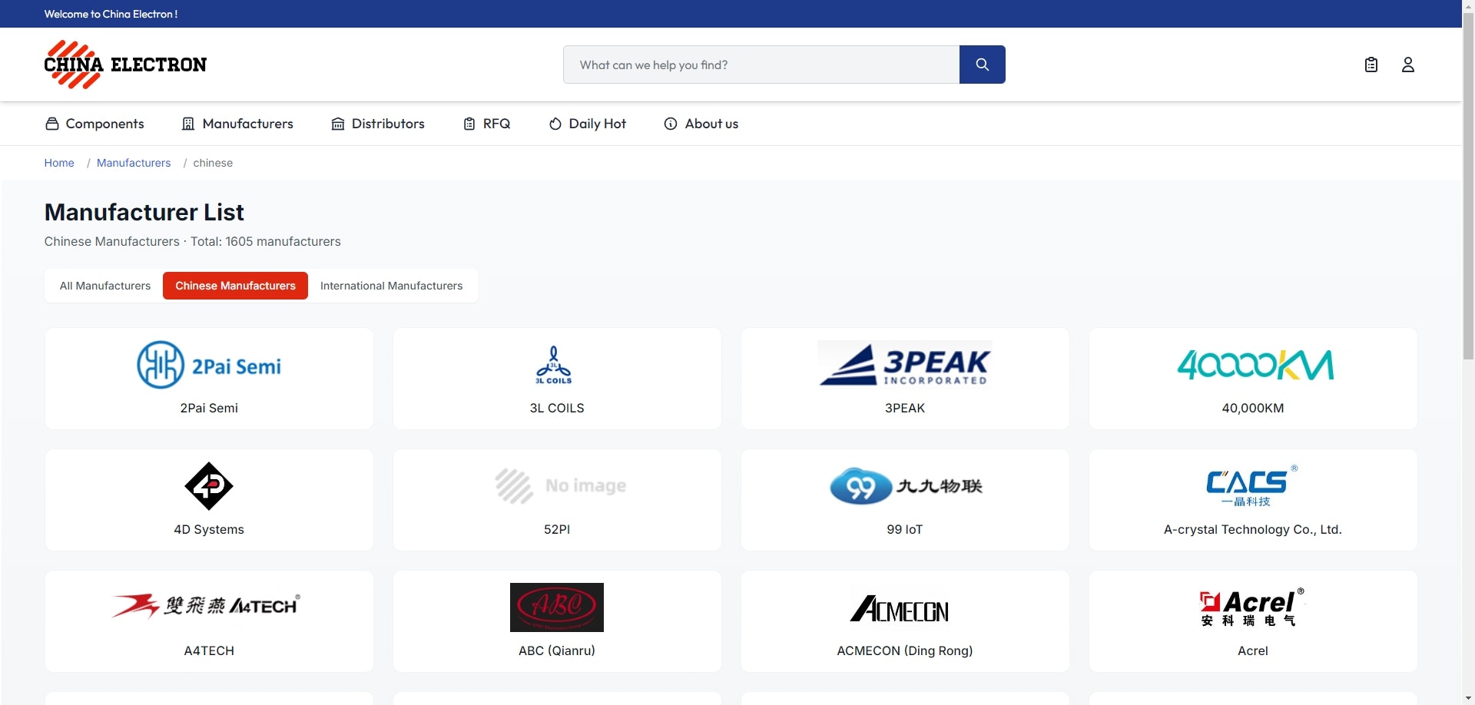This screenshot has width=1475, height=705.
Task: Open the ABC Qianru logo image
Action: [x=557, y=607]
